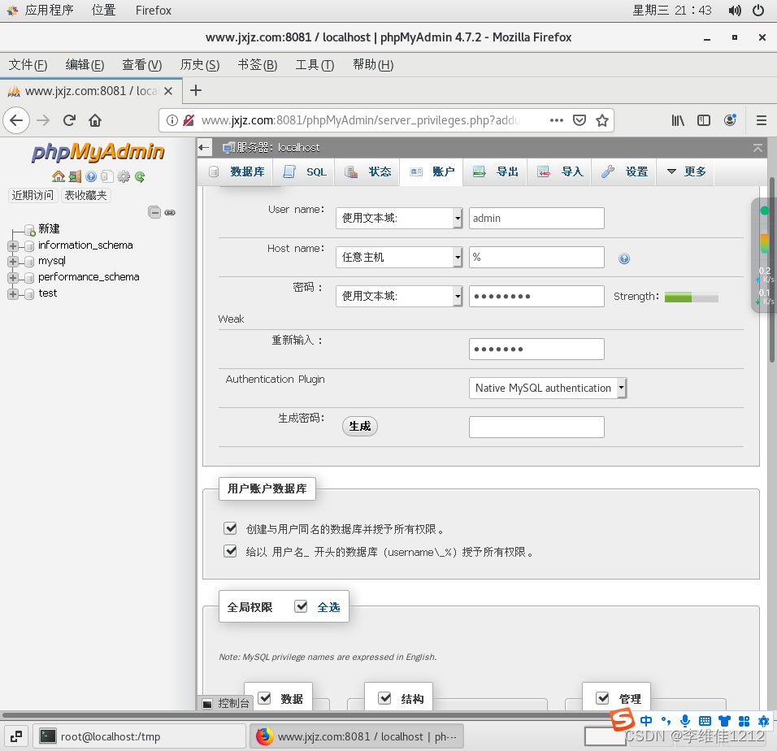This screenshot has width=777, height=751.
Task: Click help icon next to Host name
Action: pos(624,258)
